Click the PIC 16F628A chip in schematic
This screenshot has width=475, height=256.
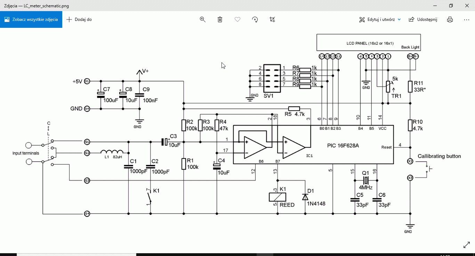tap(343, 146)
